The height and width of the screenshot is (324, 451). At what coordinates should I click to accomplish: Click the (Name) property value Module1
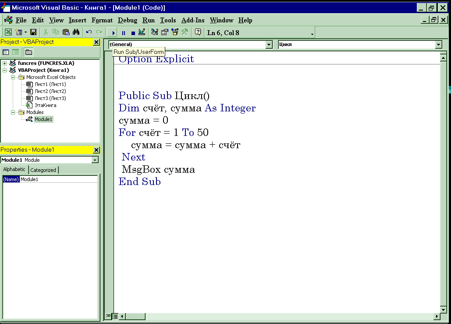[x=58, y=179]
